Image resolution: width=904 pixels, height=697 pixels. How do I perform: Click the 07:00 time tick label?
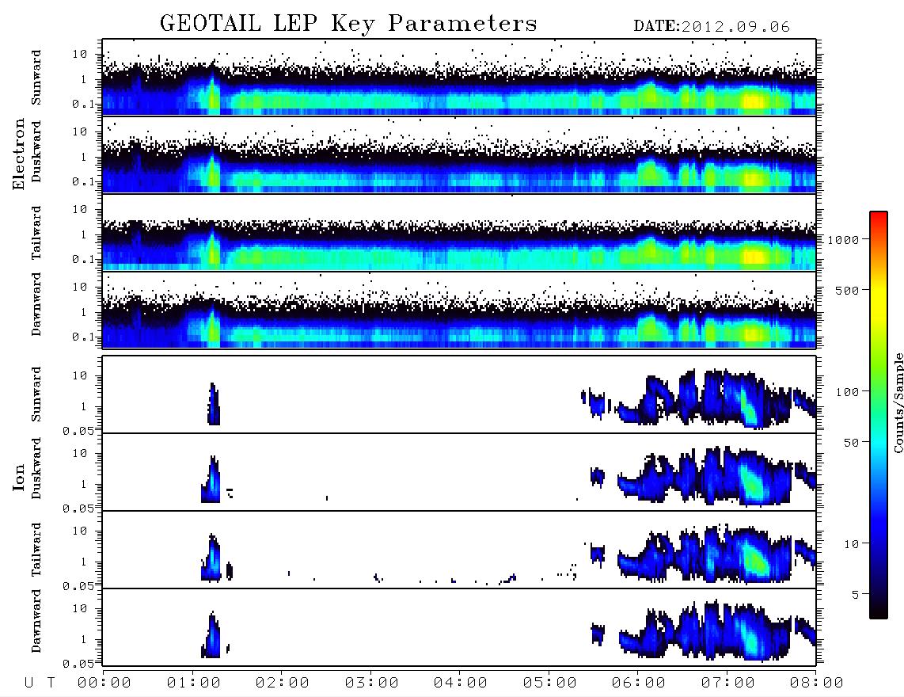[x=728, y=683]
